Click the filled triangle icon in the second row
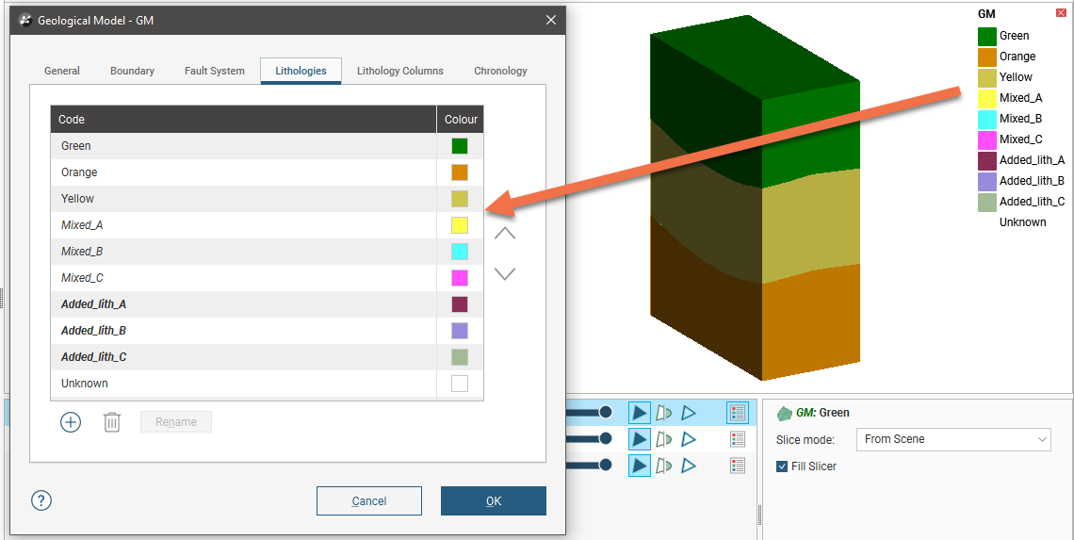This screenshot has height=540, width=1074. pos(640,439)
